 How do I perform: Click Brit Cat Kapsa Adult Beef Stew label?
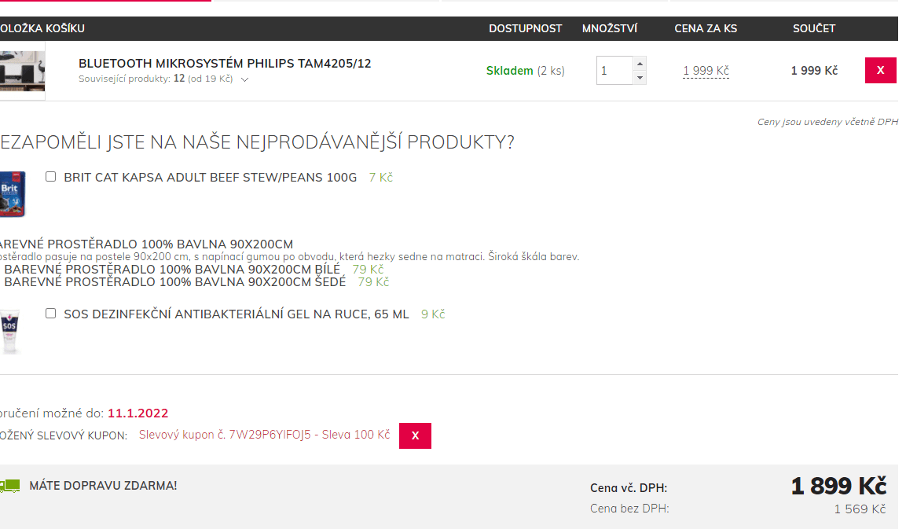click(x=211, y=178)
